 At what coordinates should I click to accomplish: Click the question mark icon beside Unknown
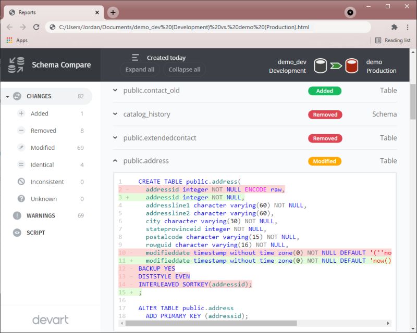(21, 199)
